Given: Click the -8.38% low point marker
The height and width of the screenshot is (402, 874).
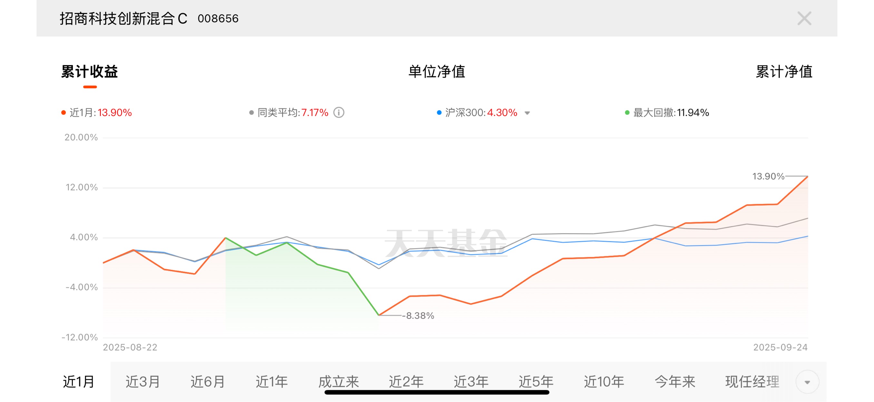Looking at the screenshot, I should coord(378,315).
